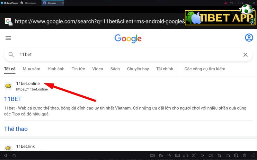Clear the search box with the X icon
Viewport: 257px width, 160px height.
click(245, 55)
